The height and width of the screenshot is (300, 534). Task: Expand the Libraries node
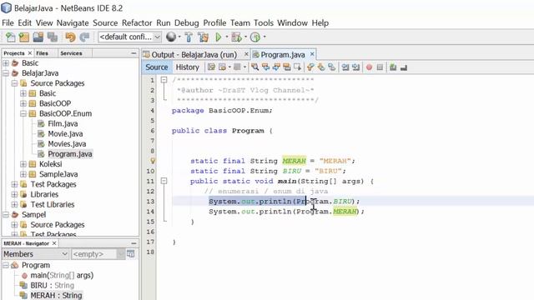point(14,194)
